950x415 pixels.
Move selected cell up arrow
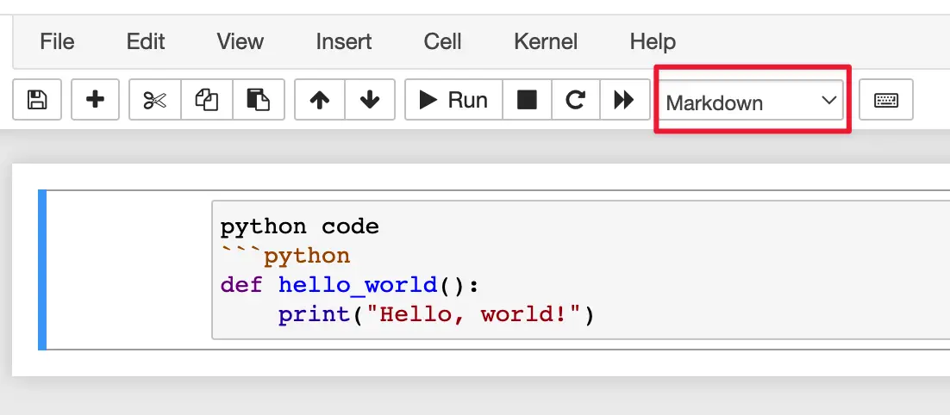point(319,99)
